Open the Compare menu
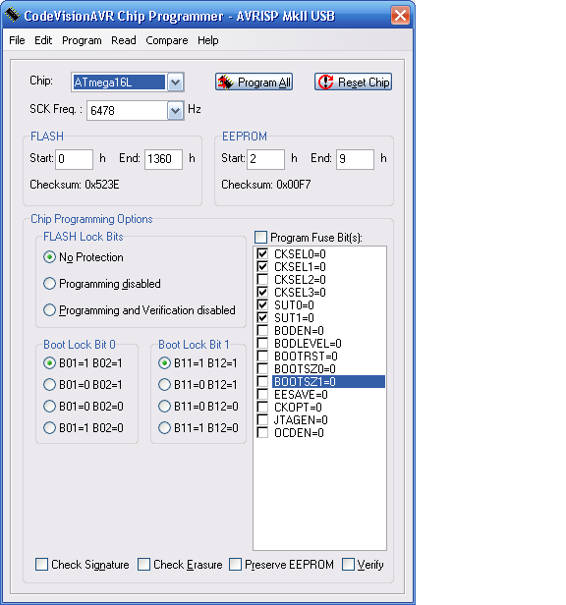566x605 pixels. [x=167, y=40]
